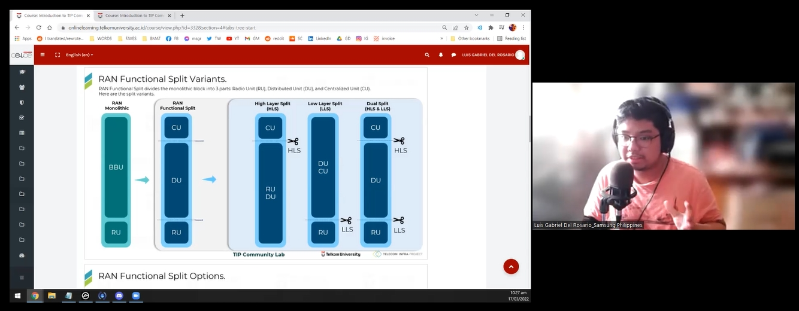The image size is (799, 311).
Task: Expand hidden bookmarks double chevron
Action: point(441,38)
